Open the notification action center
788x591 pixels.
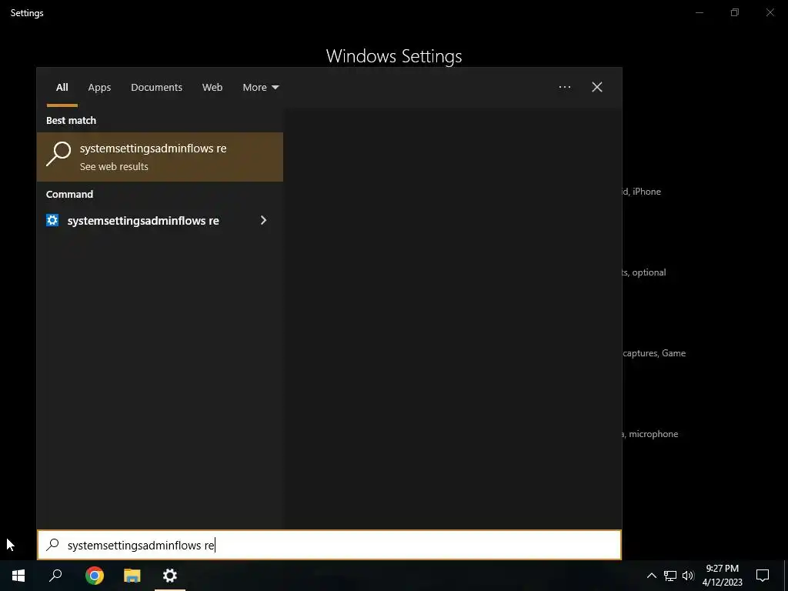click(763, 576)
